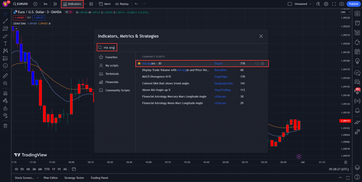Enter fullscreen mode

[x=334, y=4]
